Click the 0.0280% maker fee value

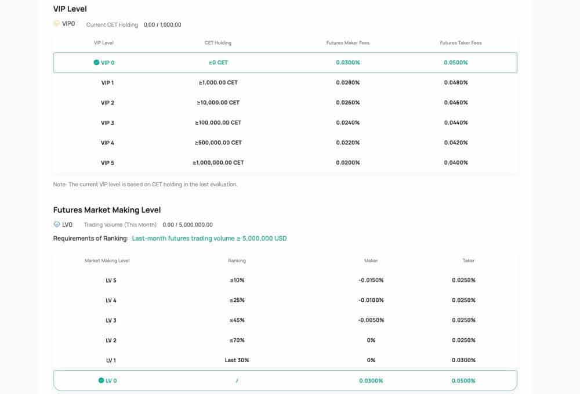pos(348,82)
